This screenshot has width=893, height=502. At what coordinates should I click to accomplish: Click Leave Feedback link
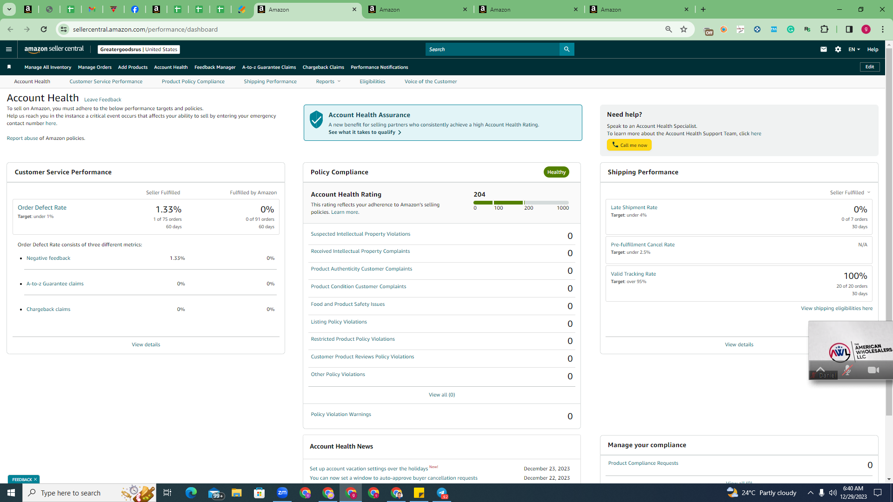point(102,99)
